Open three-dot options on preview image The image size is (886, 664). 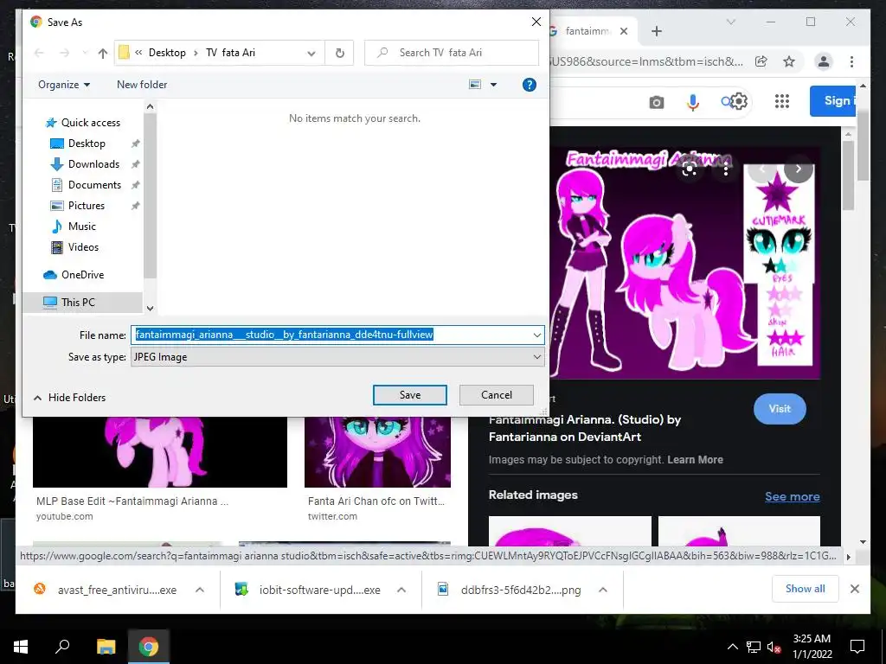[x=726, y=169]
